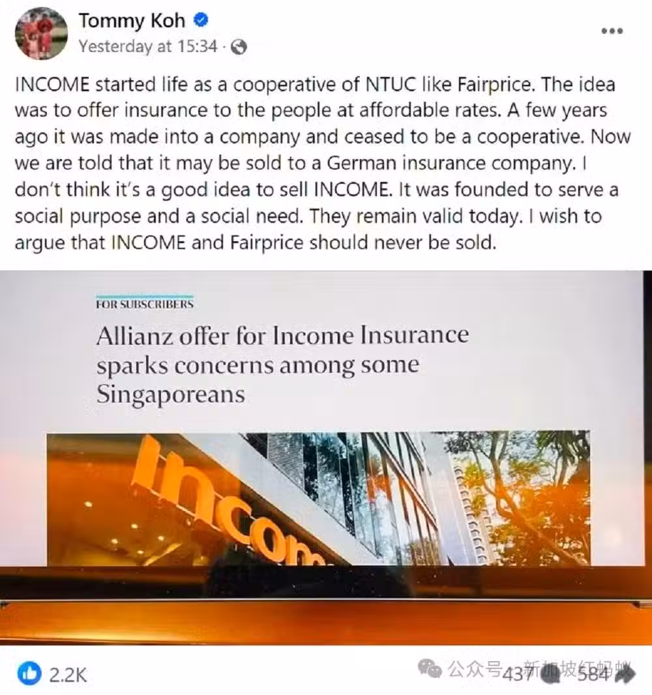View the 2.2K reactions count
This screenshot has height=695, width=652.
68,675
